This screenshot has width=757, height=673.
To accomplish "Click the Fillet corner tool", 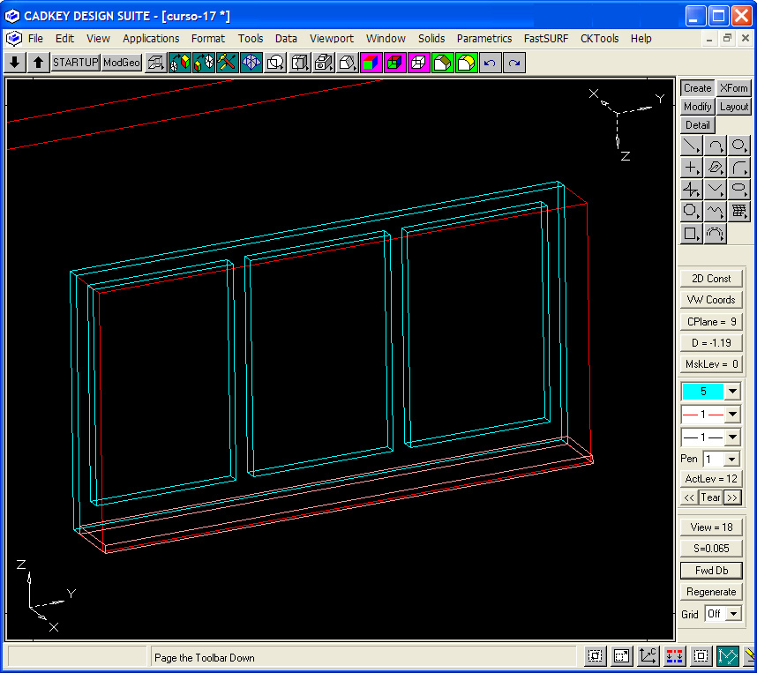I will click(x=739, y=168).
